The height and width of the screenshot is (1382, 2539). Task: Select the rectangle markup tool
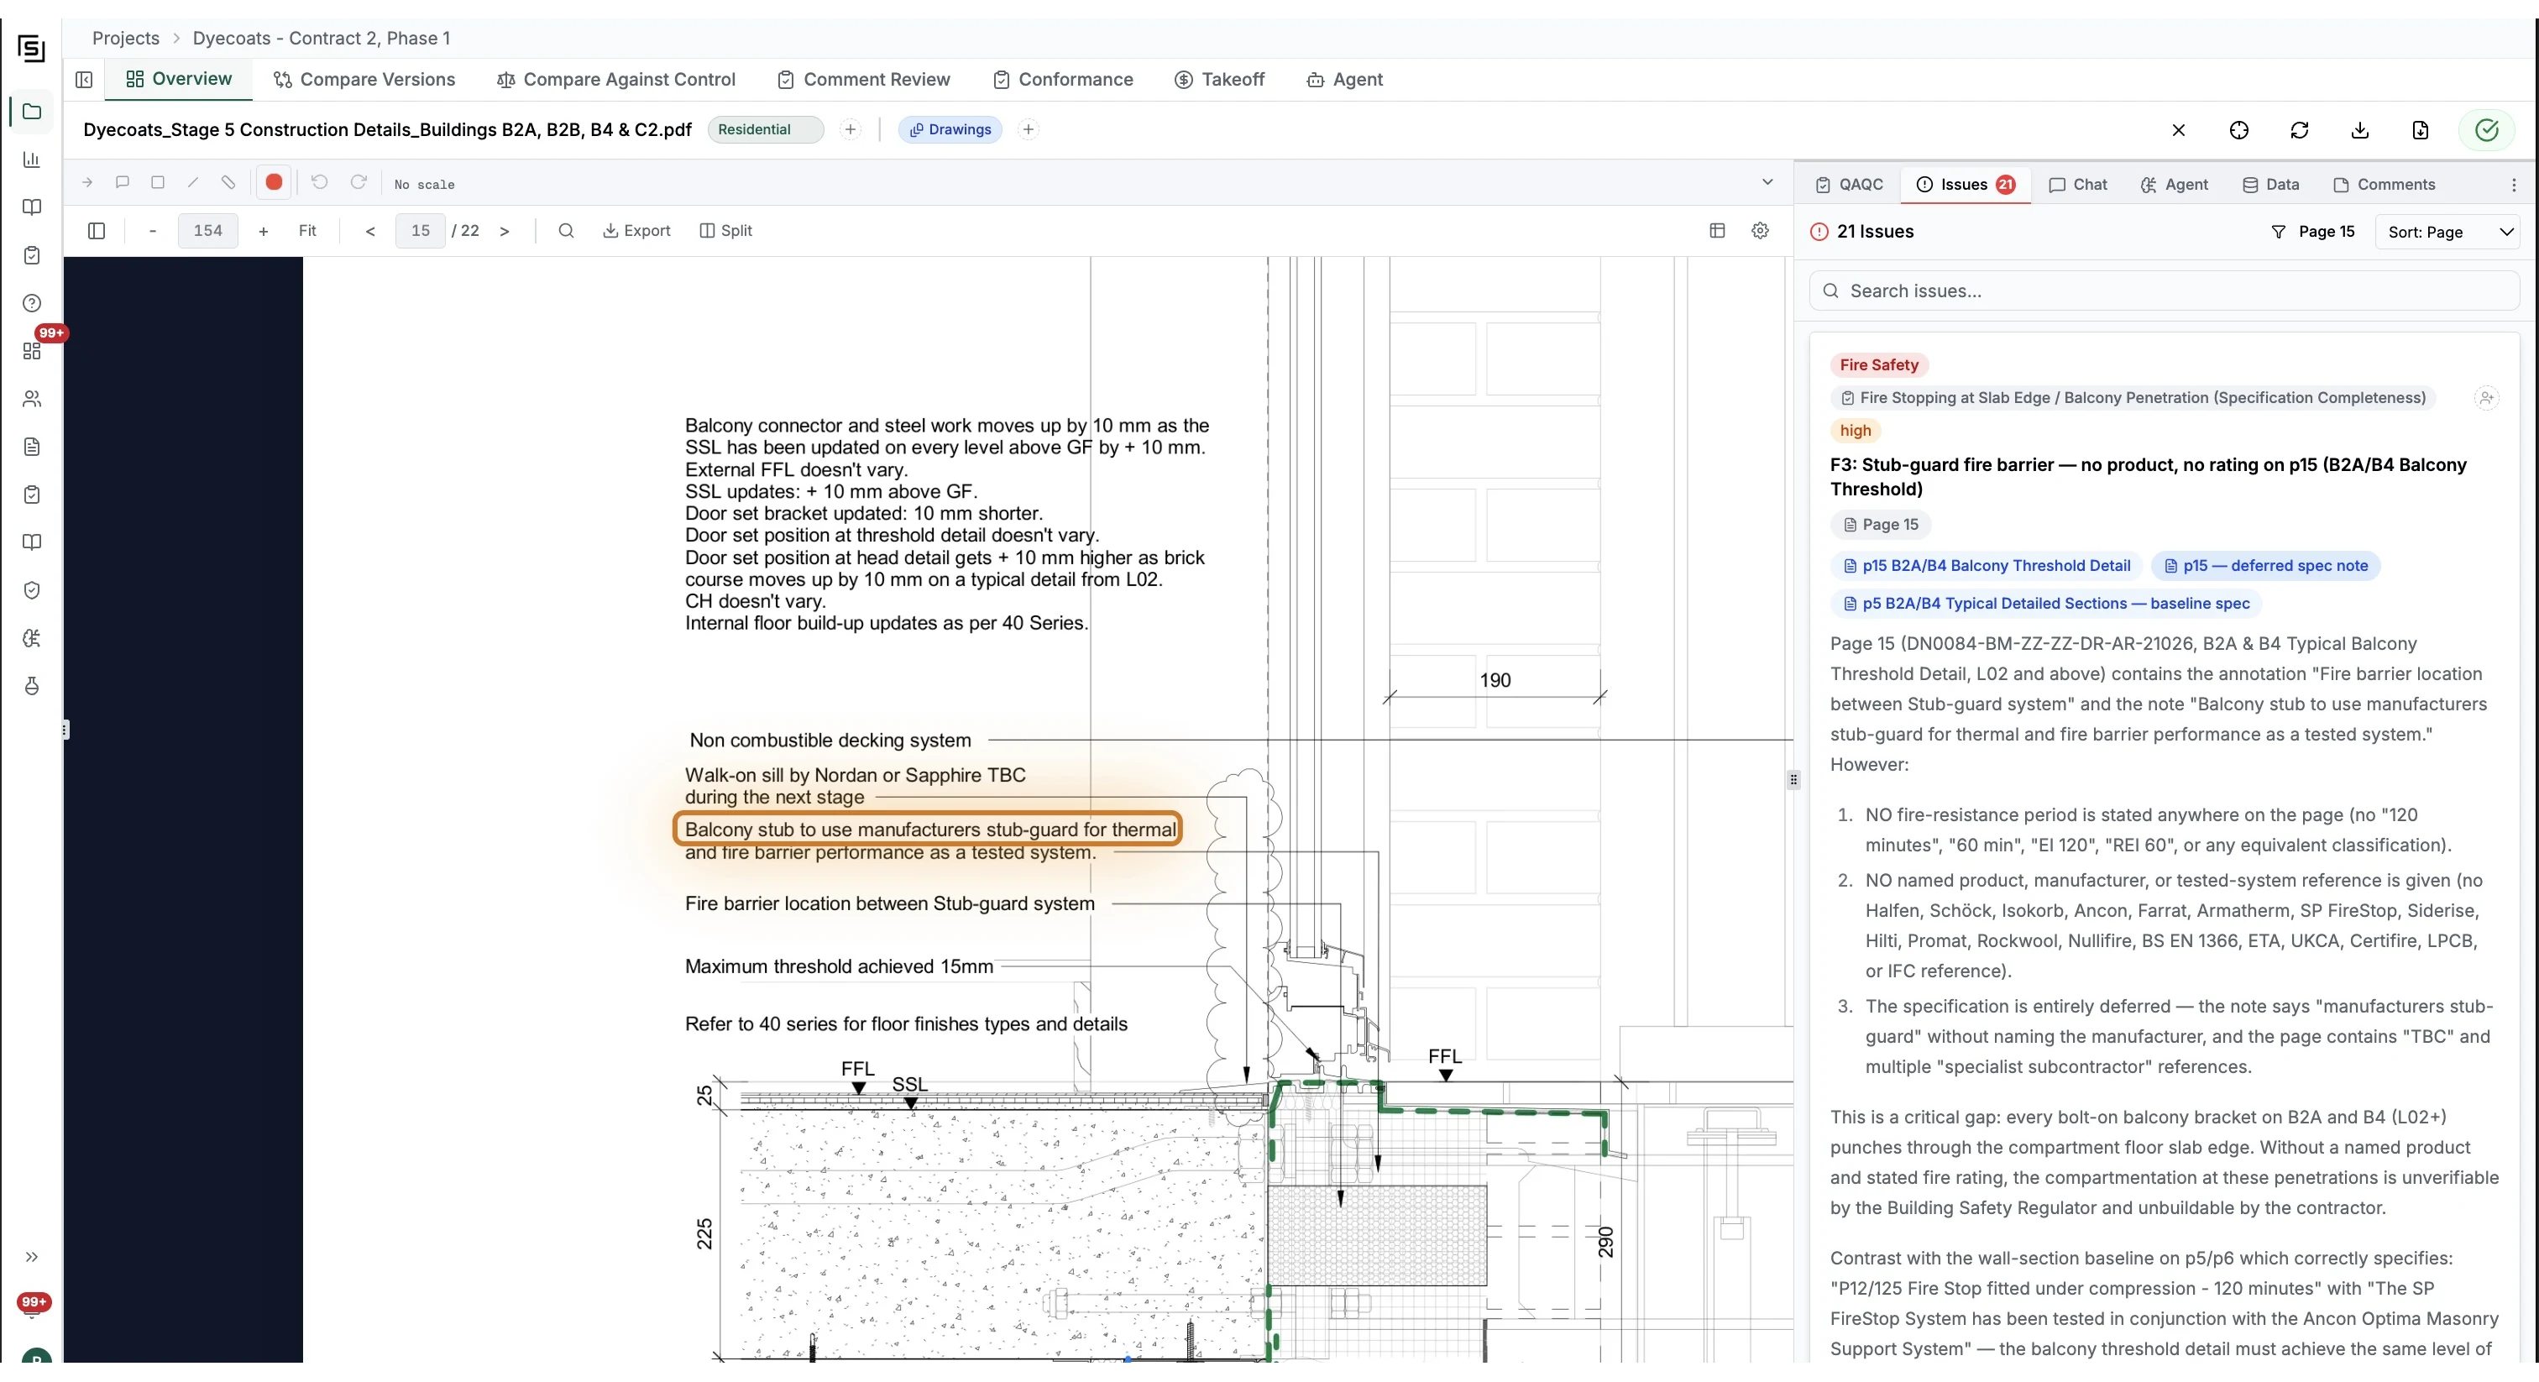(x=158, y=182)
